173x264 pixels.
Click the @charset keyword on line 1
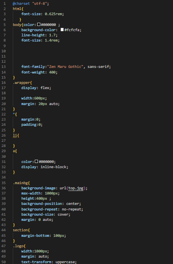click(x=21, y=4)
